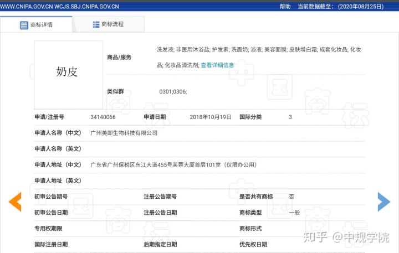The width and height of the screenshot is (399, 253).
Task: Click the 后期指定日期 label
Action: (x=160, y=244)
